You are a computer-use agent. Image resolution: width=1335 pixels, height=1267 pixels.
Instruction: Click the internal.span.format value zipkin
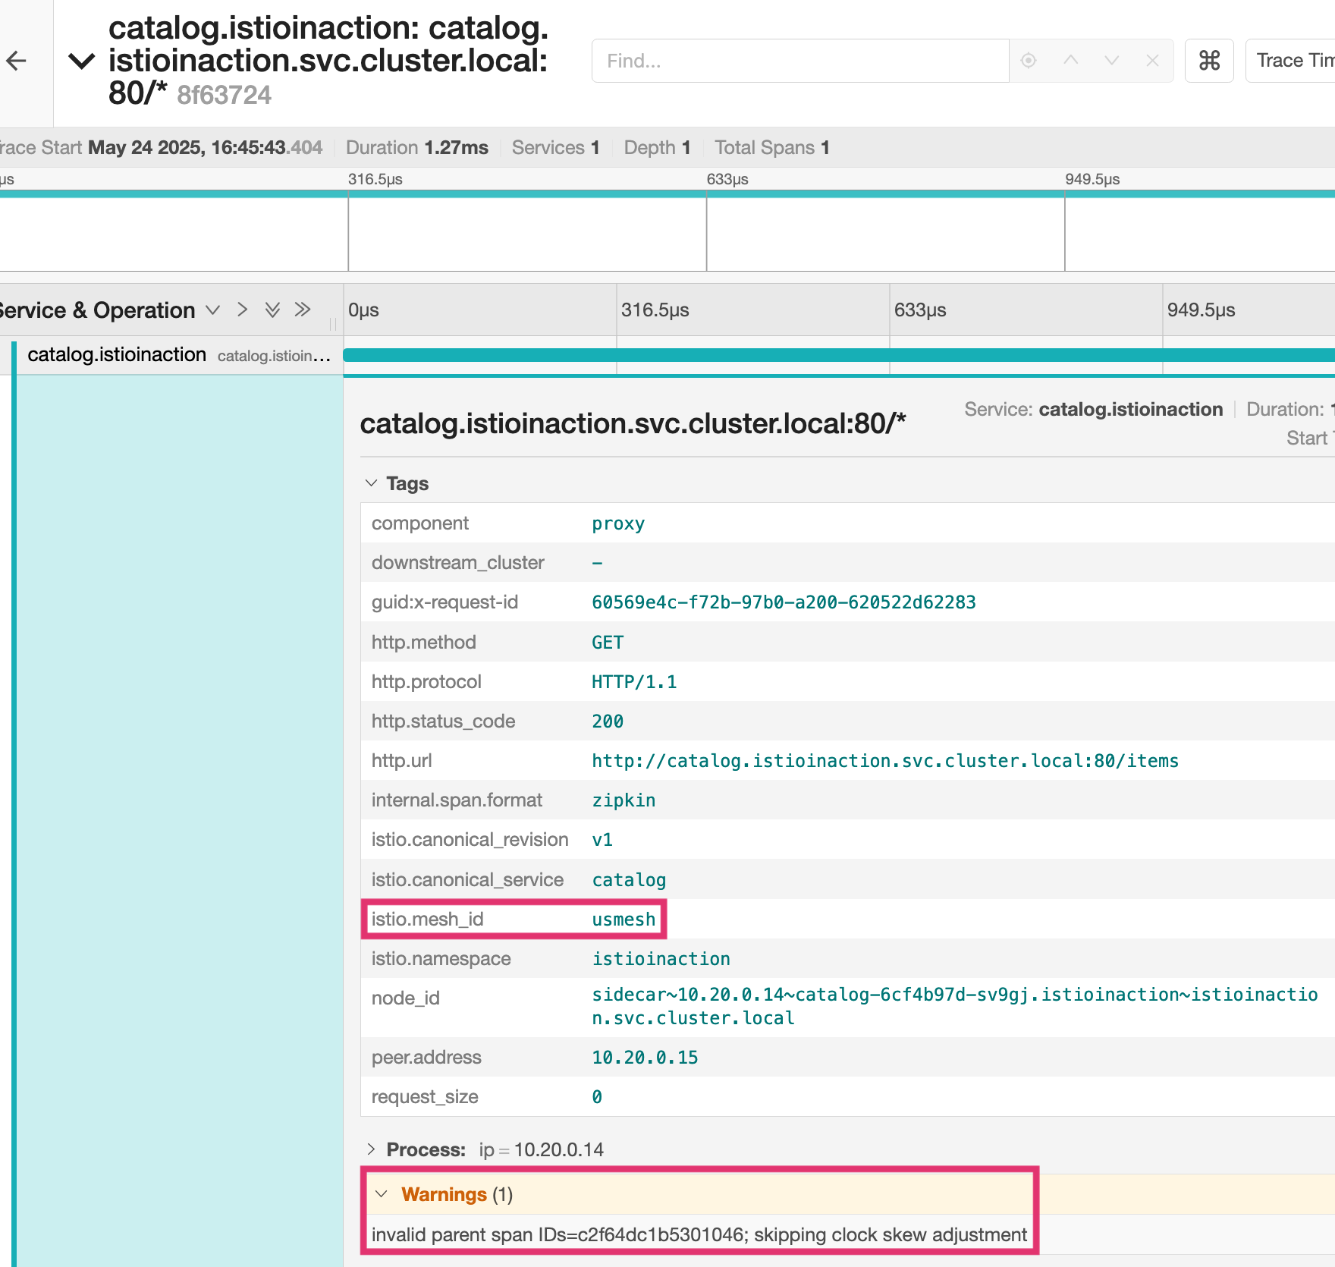pos(624,800)
